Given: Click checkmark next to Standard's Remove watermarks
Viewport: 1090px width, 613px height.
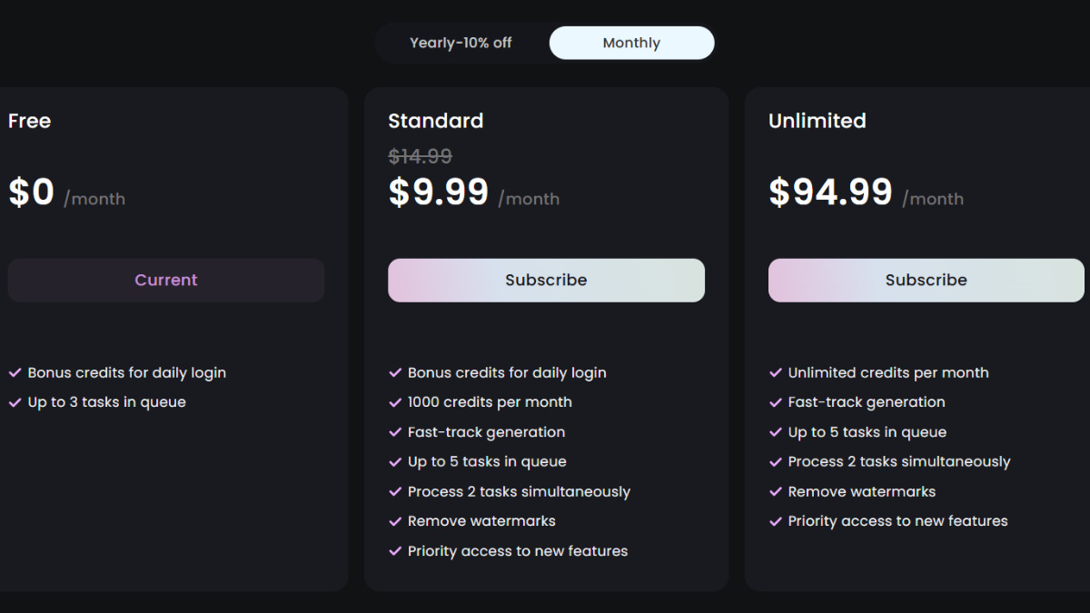Looking at the screenshot, I should tap(395, 521).
